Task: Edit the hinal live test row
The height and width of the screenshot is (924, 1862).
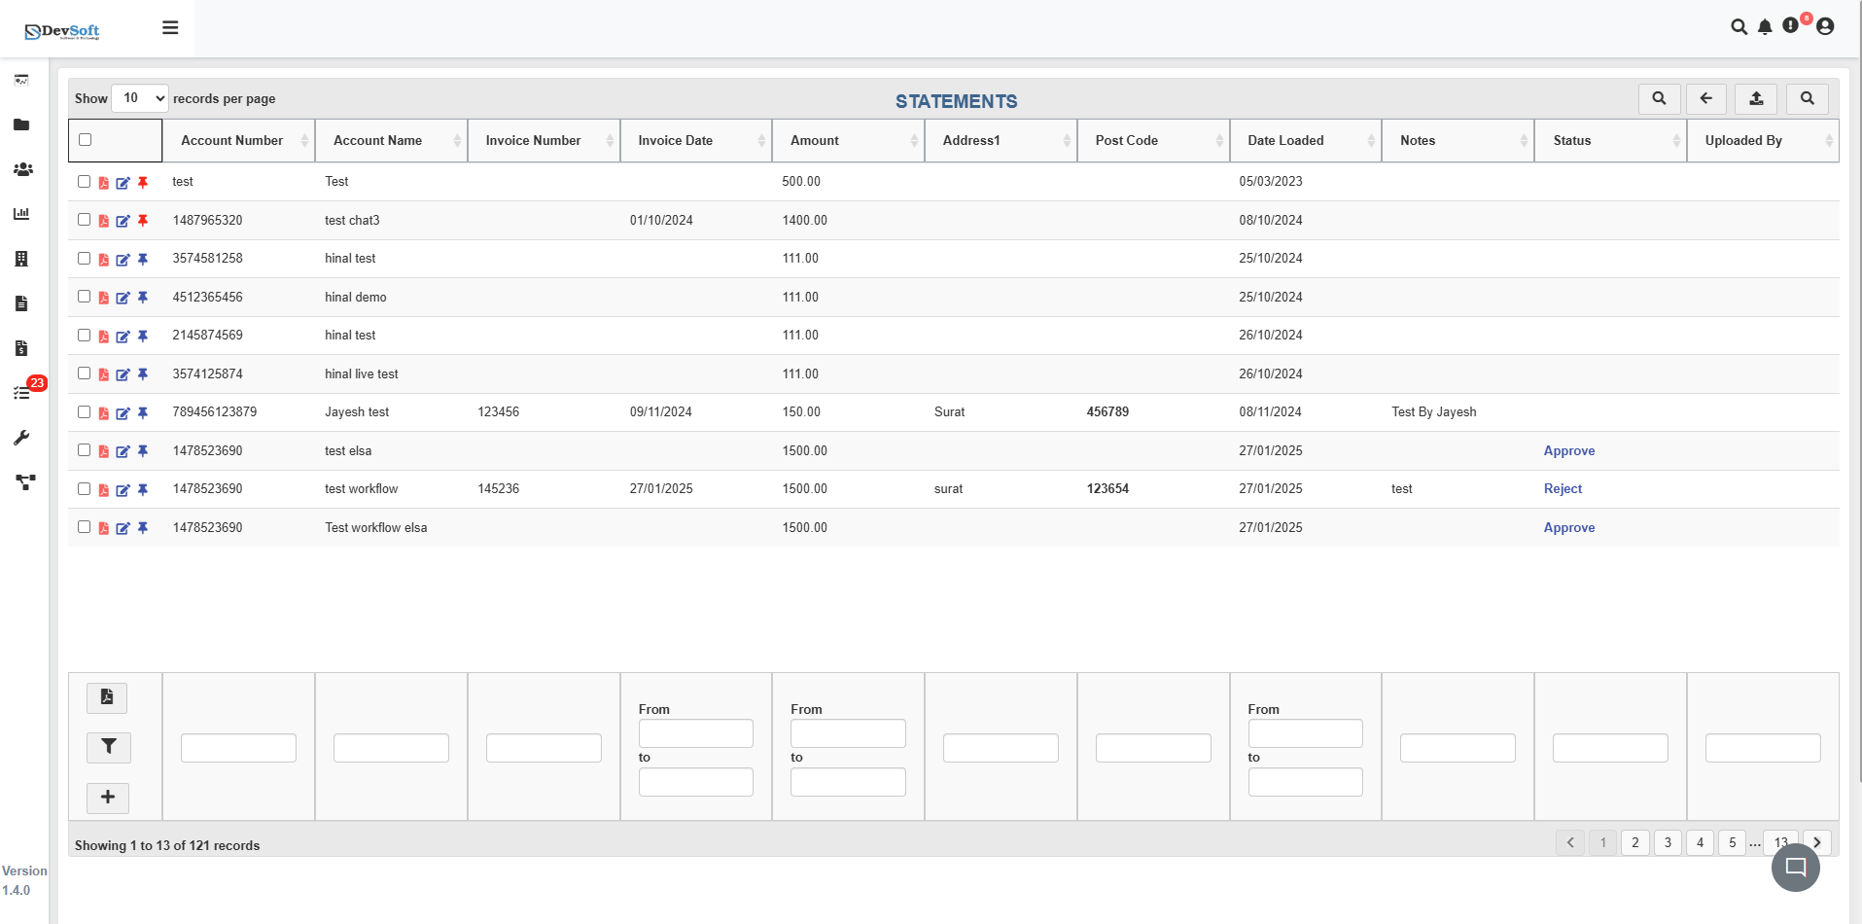Action: click(x=123, y=374)
